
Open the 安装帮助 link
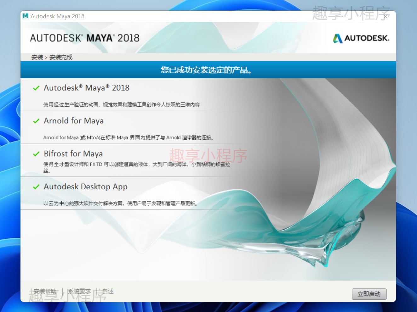[45, 292]
